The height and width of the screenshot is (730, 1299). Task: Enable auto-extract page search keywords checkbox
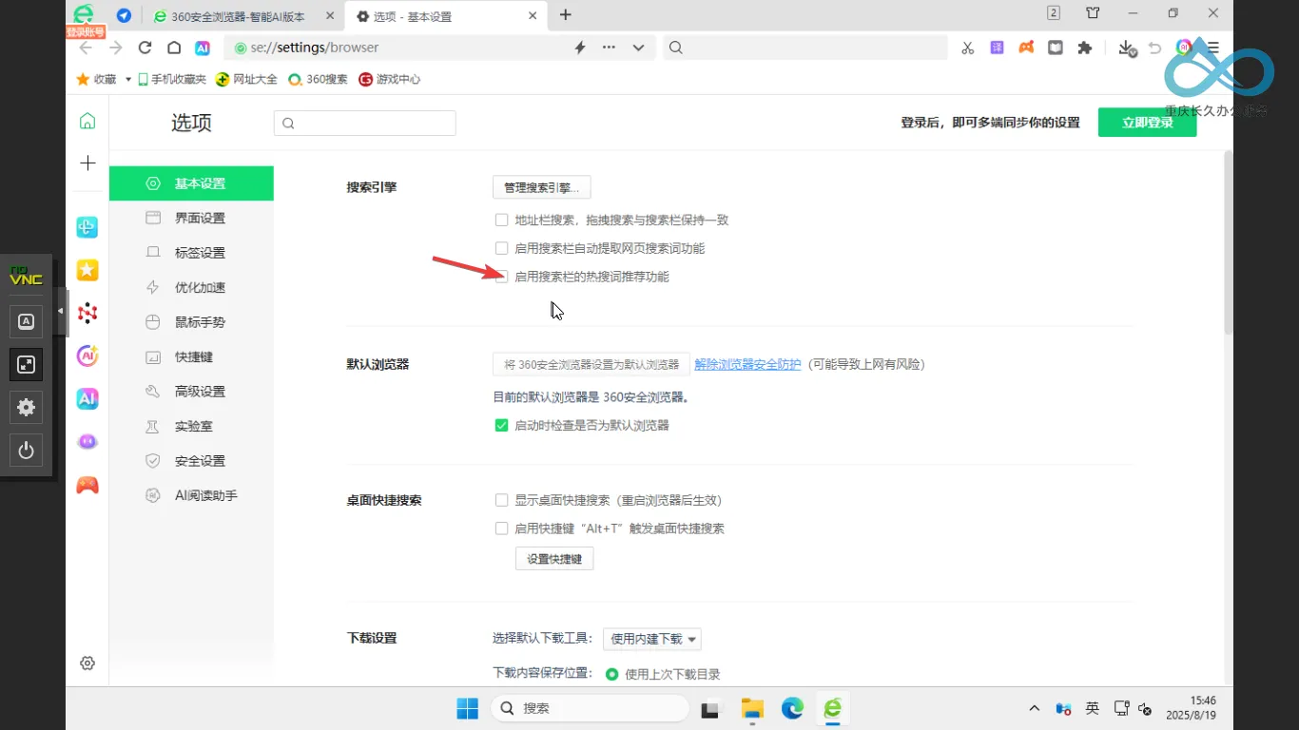(501, 248)
